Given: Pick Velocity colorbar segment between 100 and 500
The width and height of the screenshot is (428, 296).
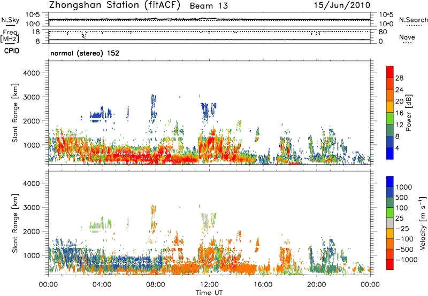Looking at the screenshot, I should (390, 202).
